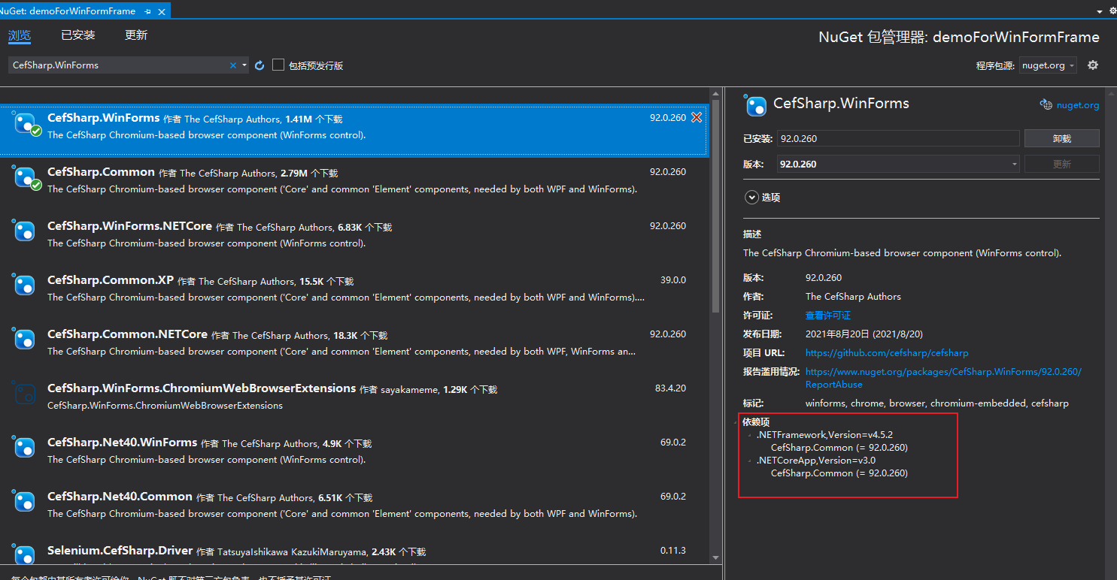Viewport: 1117px width, 580px height.
Task: Click the 卸载 button
Action: 1061,138
